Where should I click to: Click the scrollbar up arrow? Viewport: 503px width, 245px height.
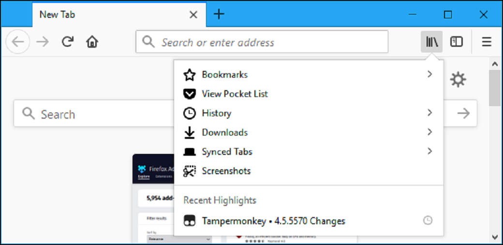[x=494, y=64]
